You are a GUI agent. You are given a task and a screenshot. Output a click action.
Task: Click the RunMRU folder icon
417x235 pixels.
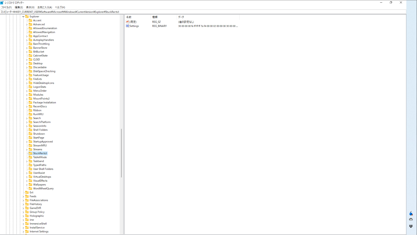[x=30, y=114]
